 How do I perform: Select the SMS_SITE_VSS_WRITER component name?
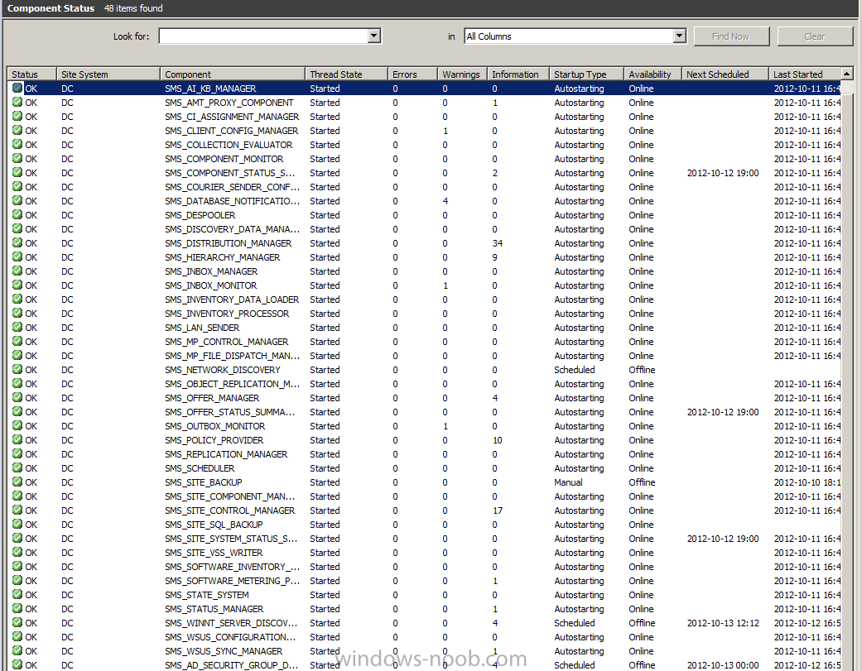coord(214,553)
